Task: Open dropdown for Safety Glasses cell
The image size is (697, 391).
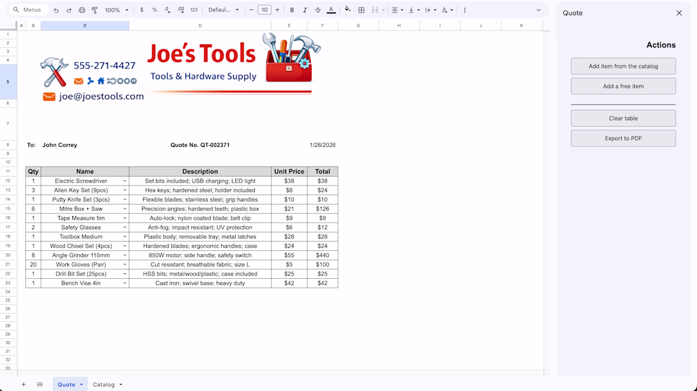Action: pyautogui.click(x=124, y=228)
